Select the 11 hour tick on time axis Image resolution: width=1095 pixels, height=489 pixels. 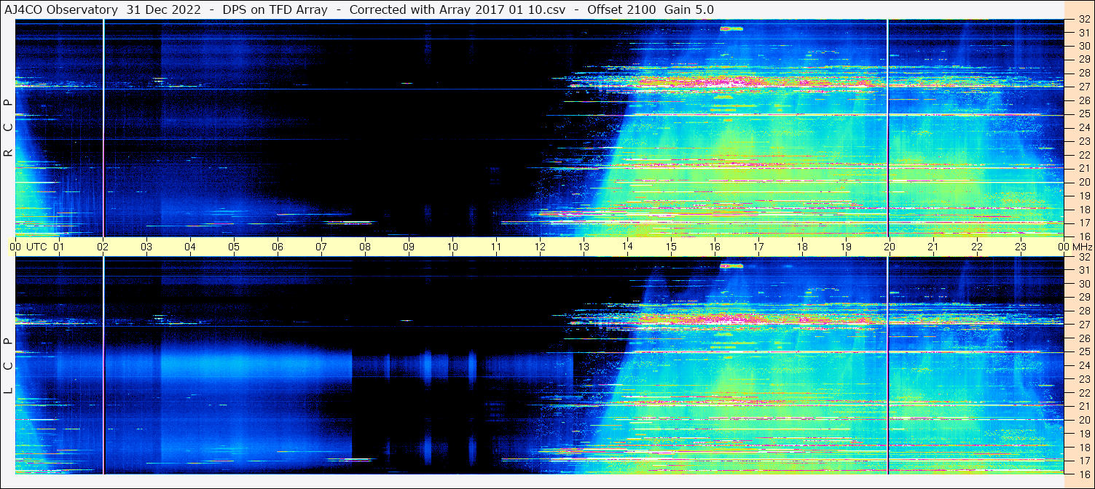496,247
